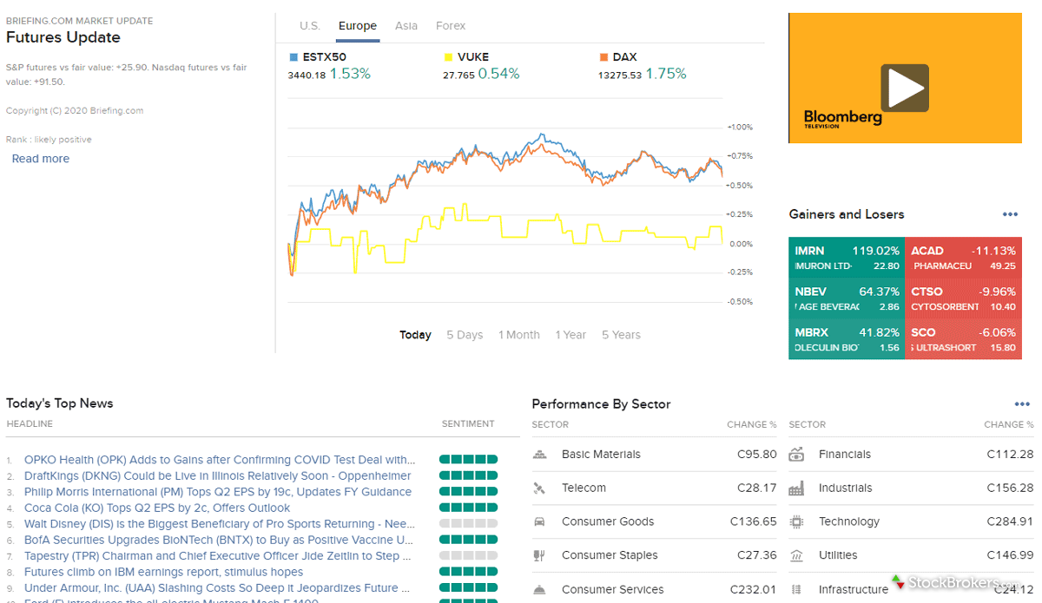Click the Consumer Goods car icon
Screen dimensions: 1042x603
coord(542,521)
